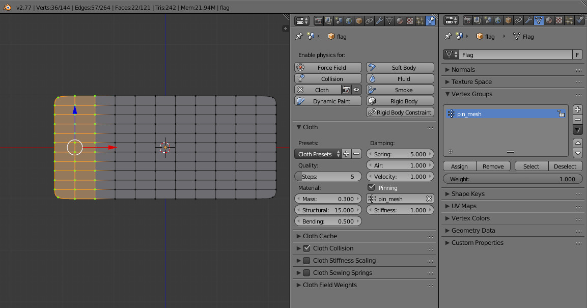Screen dimensions: 587x308
Task: Pin the context in the physics properties panel
Action: (x=299, y=36)
